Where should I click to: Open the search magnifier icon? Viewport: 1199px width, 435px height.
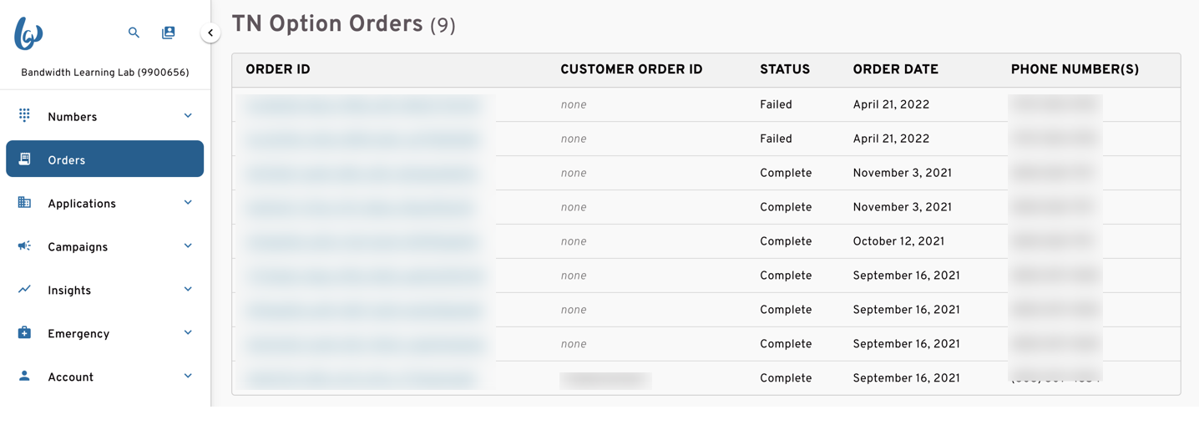(x=134, y=33)
